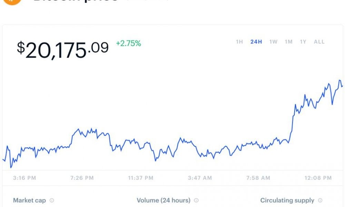
Task: Click the 12:08 PM axis label
Action: [318, 178]
